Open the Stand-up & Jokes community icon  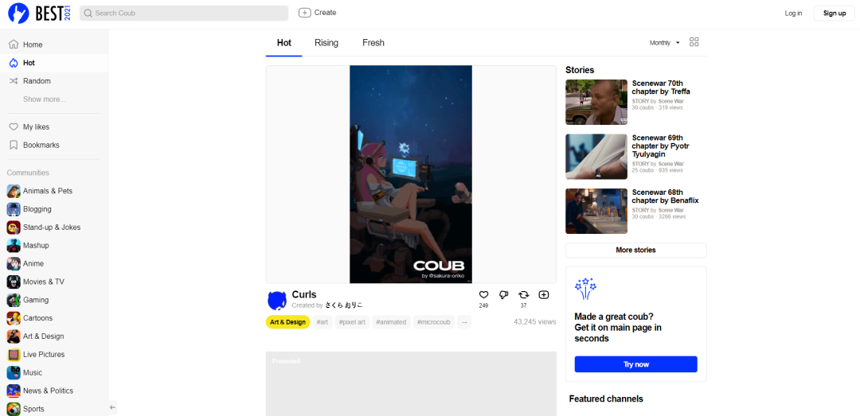pos(14,227)
